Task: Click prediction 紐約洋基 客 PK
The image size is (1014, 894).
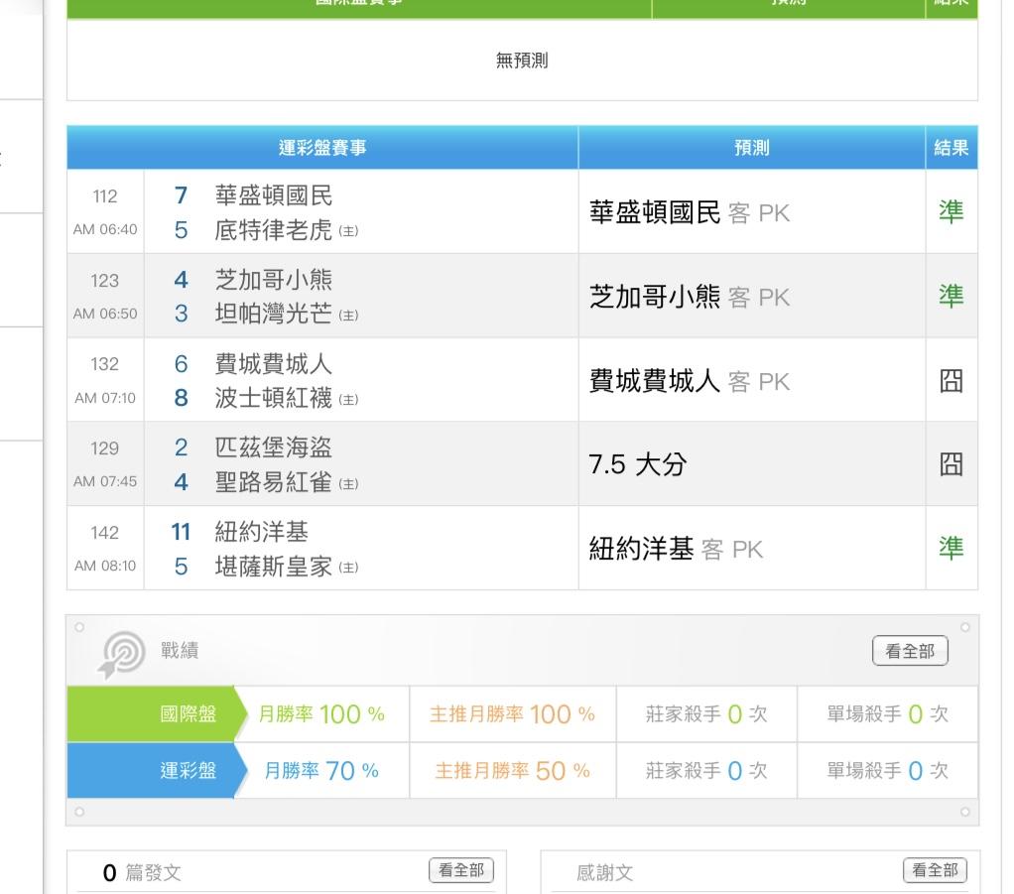Action: (676, 549)
